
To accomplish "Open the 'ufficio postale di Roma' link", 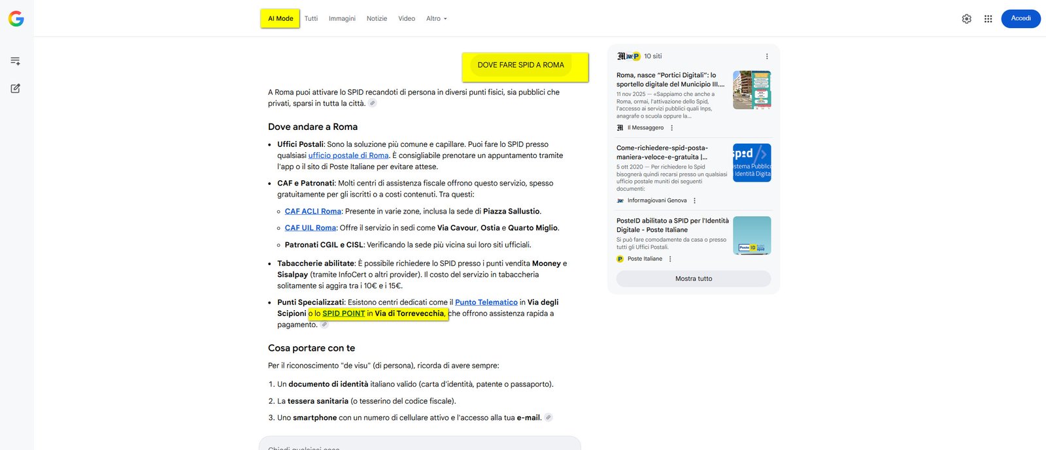I will (348, 155).
